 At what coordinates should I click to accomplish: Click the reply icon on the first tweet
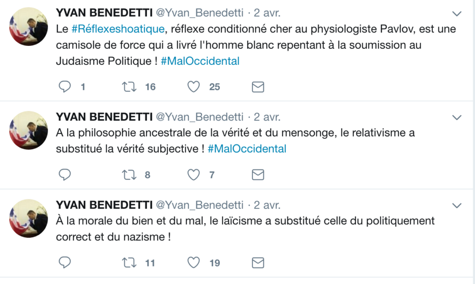tap(65, 87)
